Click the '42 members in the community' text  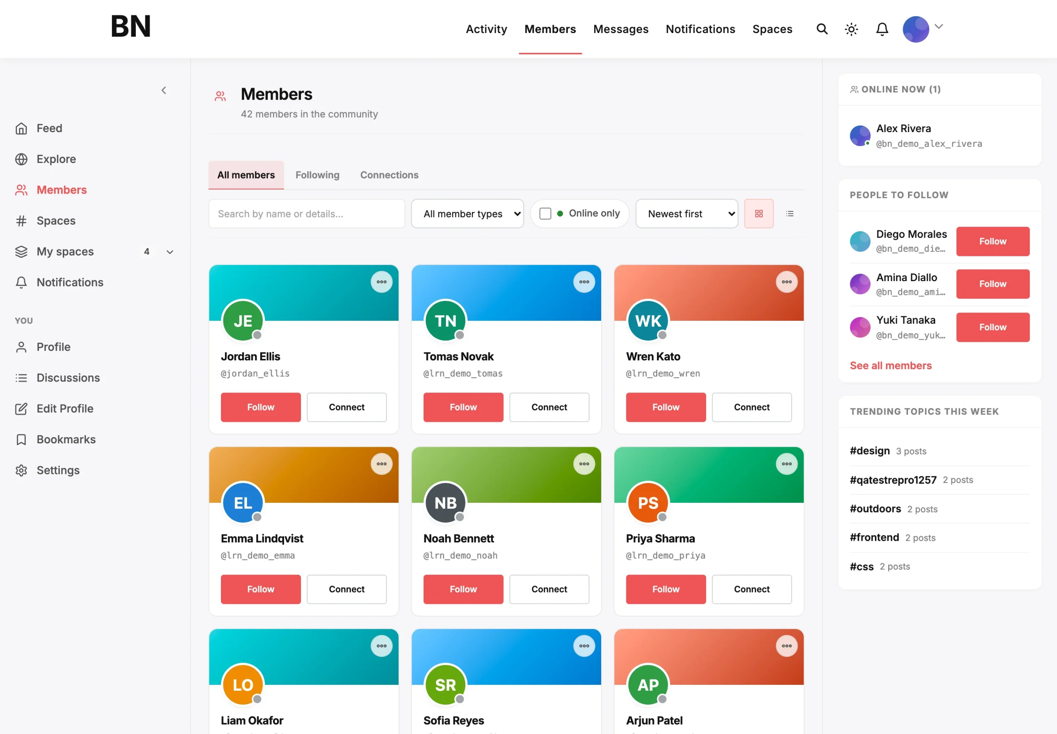tap(309, 114)
